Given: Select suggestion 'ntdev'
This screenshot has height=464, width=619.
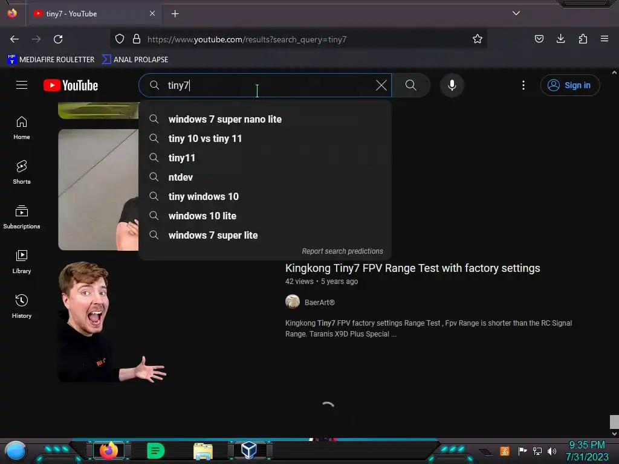Looking at the screenshot, I should tap(265, 177).
